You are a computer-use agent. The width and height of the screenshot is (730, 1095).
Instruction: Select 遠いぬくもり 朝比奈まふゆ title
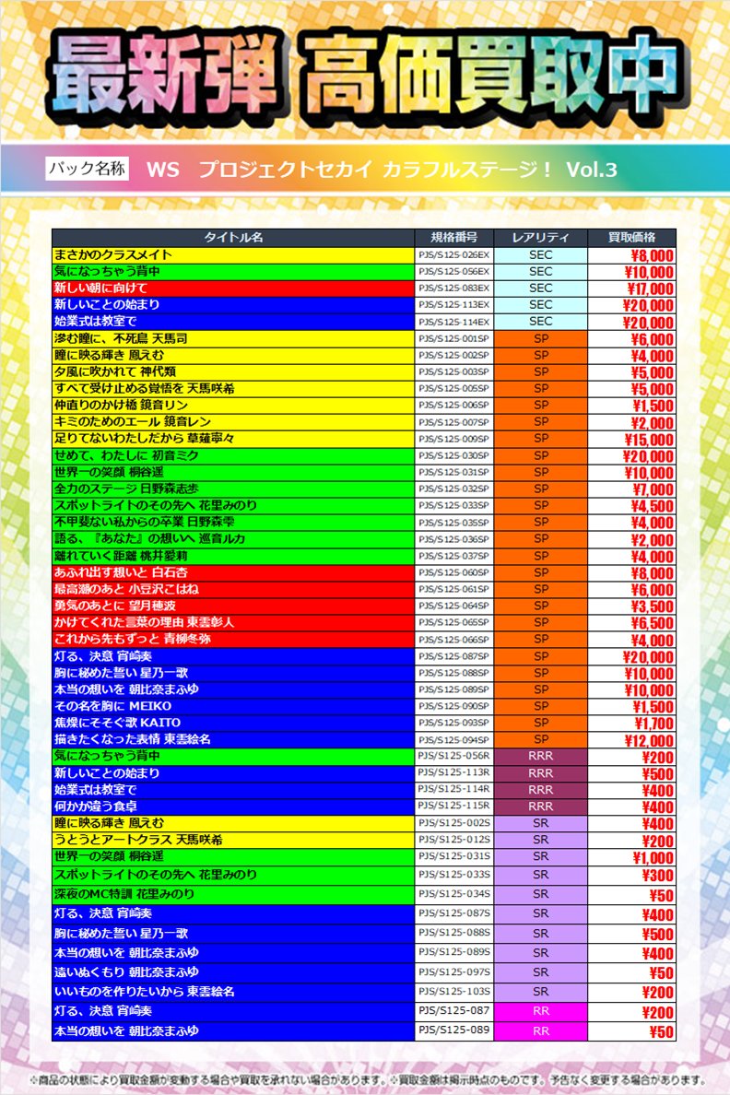point(127,972)
